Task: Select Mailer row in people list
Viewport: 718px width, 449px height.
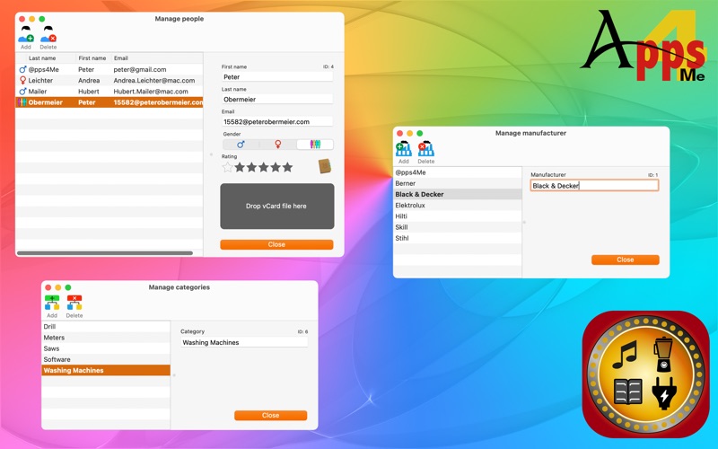Action: 109,92
